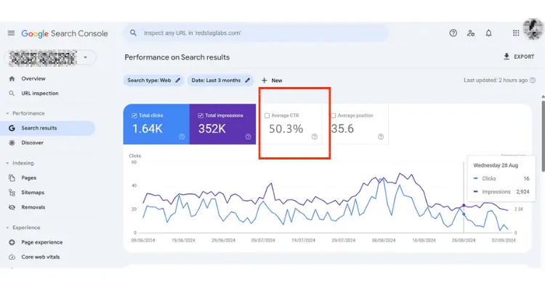Open the hamburger main menu
545x290 pixels.
pyautogui.click(x=11, y=33)
